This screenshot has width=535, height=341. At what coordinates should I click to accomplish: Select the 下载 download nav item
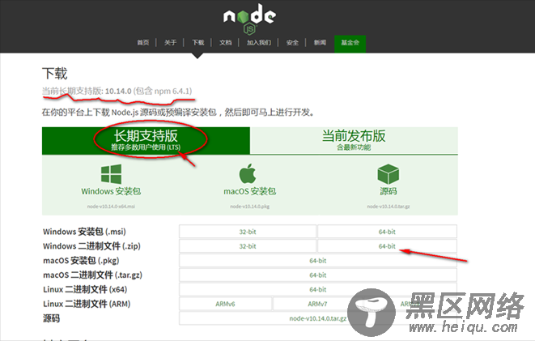coord(198,43)
